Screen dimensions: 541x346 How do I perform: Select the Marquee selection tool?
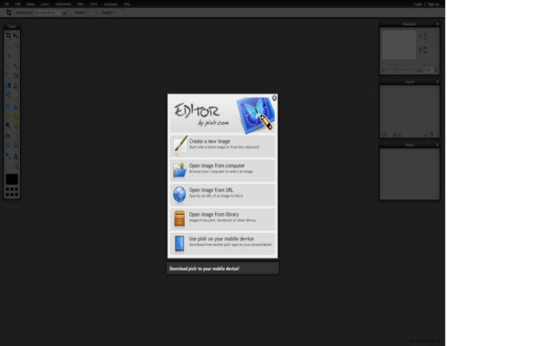[x=8, y=46]
